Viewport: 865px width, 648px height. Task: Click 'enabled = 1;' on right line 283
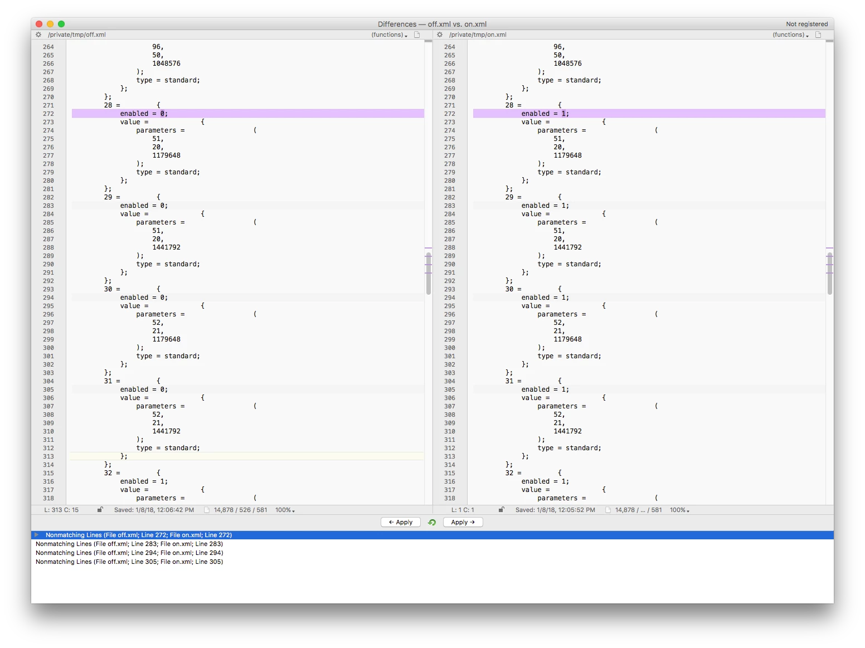click(x=545, y=206)
